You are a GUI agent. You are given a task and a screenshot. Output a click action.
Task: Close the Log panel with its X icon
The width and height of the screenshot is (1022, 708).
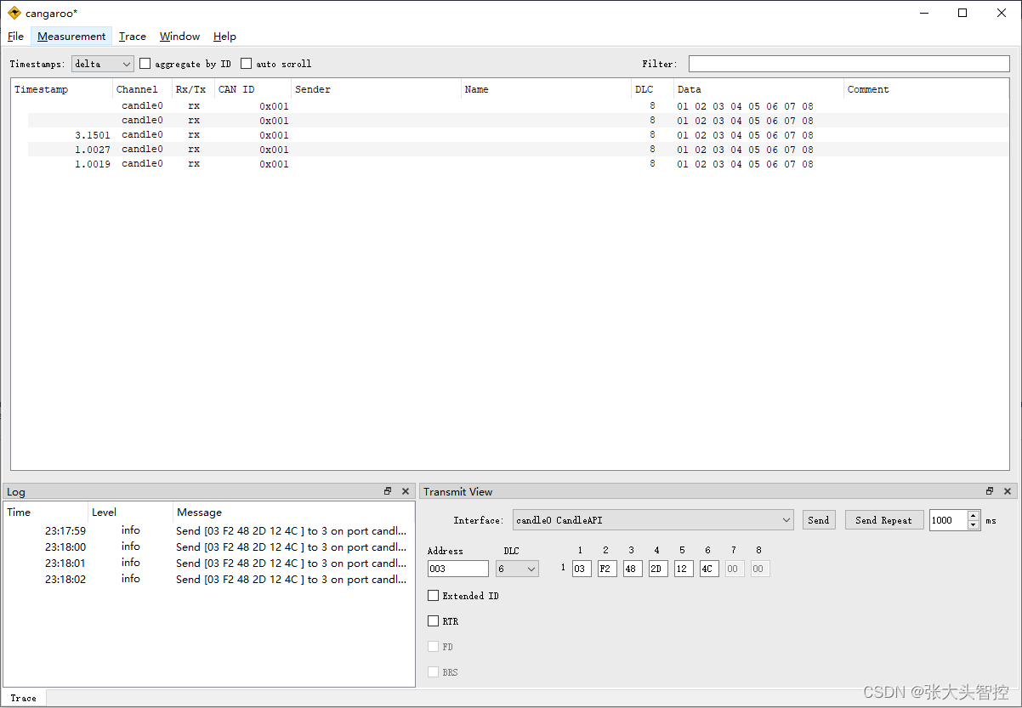[405, 490]
